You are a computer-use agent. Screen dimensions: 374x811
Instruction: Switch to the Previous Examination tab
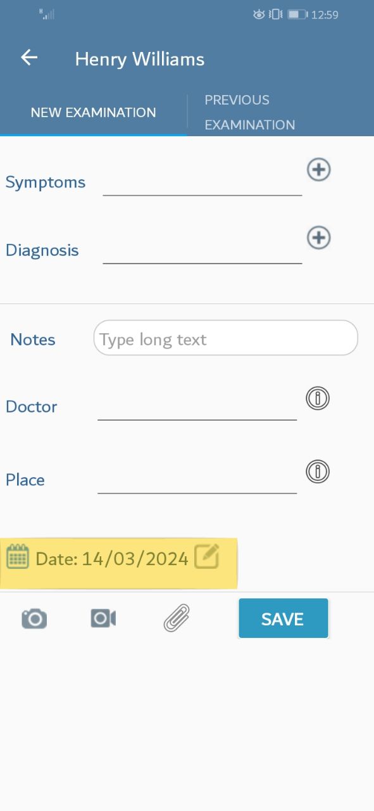point(250,112)
